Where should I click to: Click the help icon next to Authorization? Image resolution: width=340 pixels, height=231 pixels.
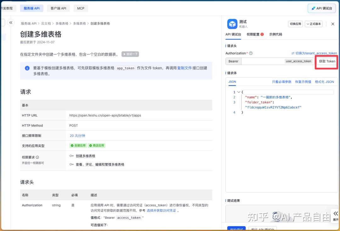tap(251, 53)
